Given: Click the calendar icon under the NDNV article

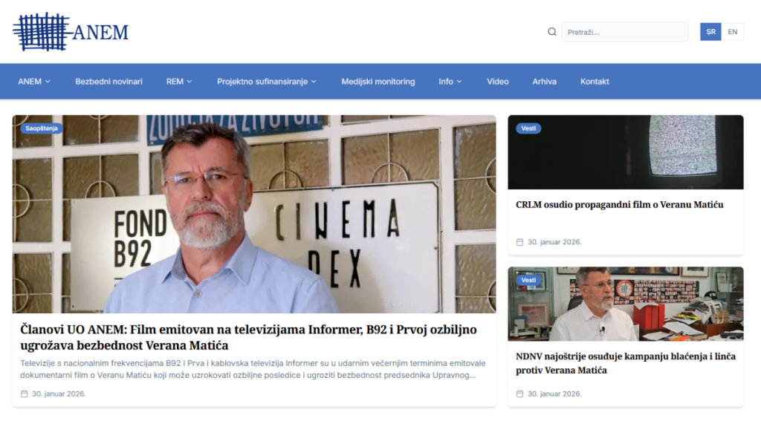Looking at the screenshot, I should pyautogui.click(x=520, y=394).
